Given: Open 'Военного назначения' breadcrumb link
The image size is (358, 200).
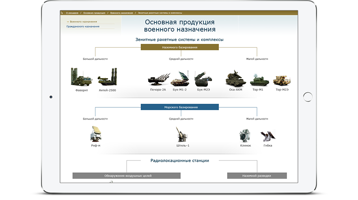Looking at the screenshot, I should 121,13.
